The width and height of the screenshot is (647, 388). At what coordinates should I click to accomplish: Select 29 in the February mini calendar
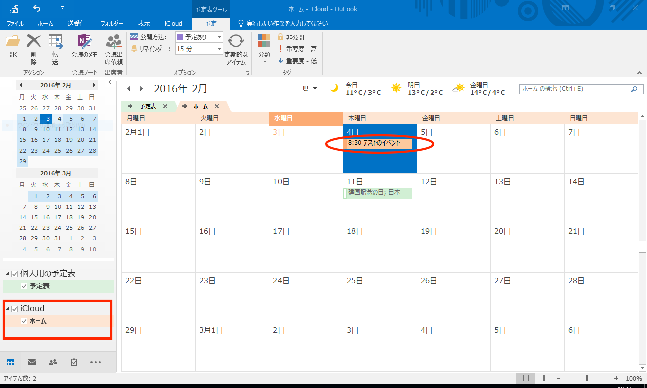22,161
